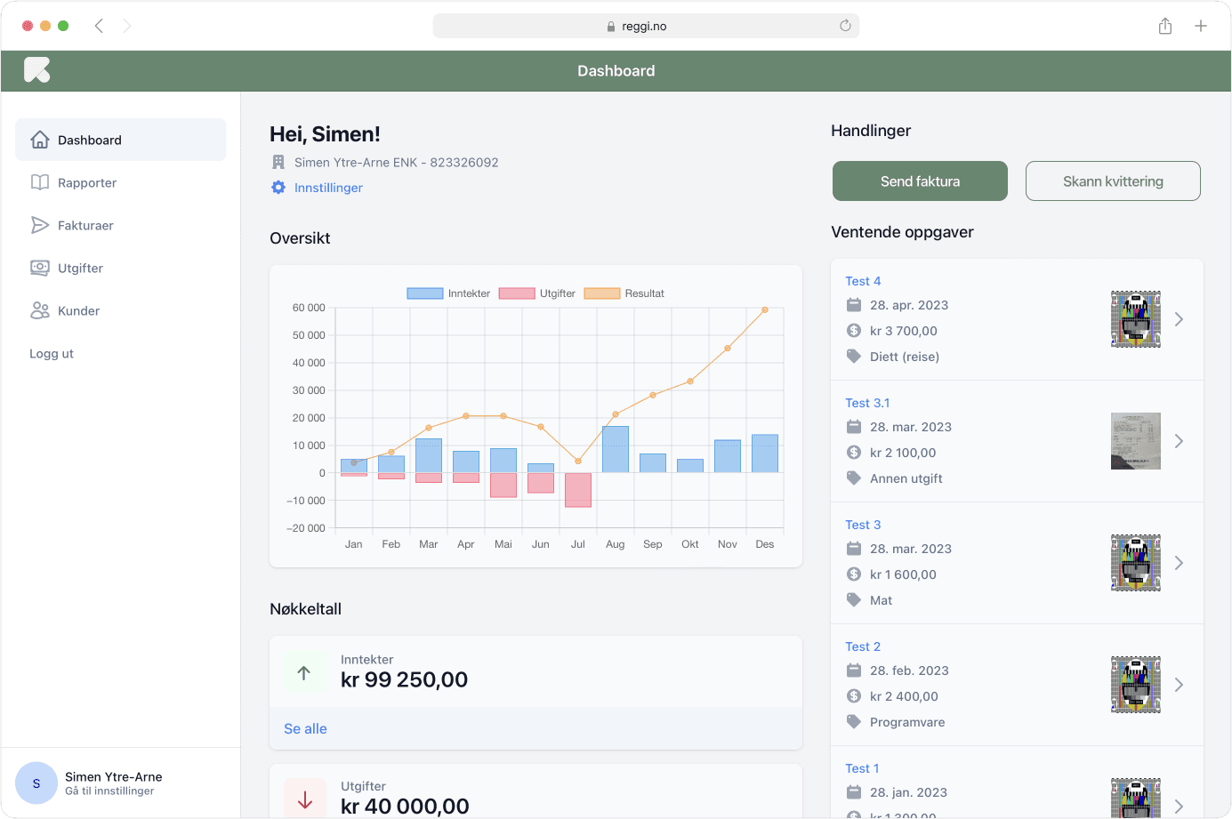The height and width of the screenshot is (819, 1232).
Task: Click the Rapporter book icon
Action: [40, 182]
